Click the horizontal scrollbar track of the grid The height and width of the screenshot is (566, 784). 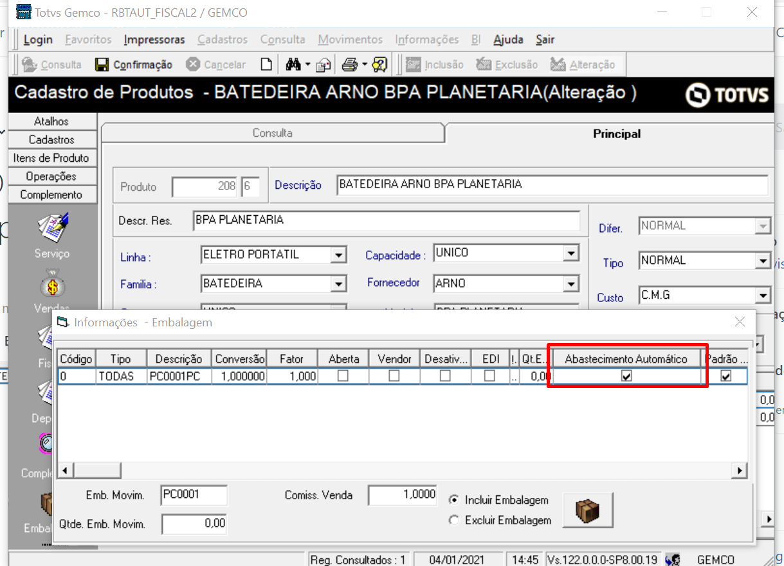pos(403,471)
